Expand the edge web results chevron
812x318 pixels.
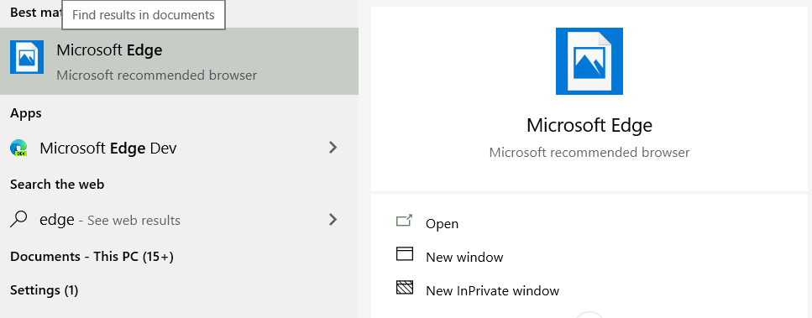333,220
